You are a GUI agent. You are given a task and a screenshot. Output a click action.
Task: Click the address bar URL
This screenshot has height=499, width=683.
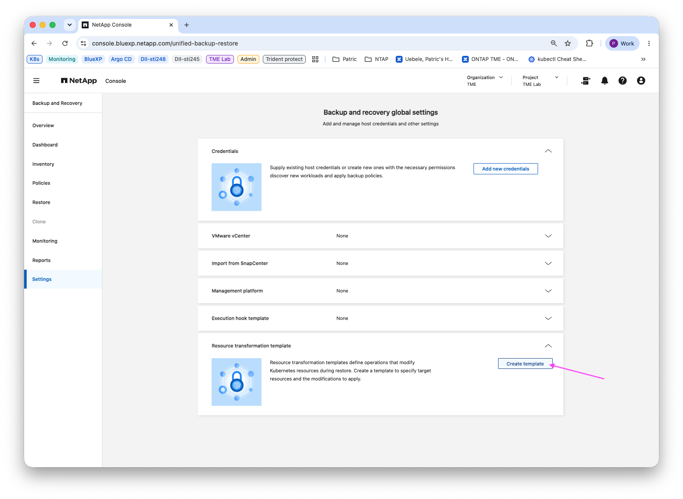point(165,43)
